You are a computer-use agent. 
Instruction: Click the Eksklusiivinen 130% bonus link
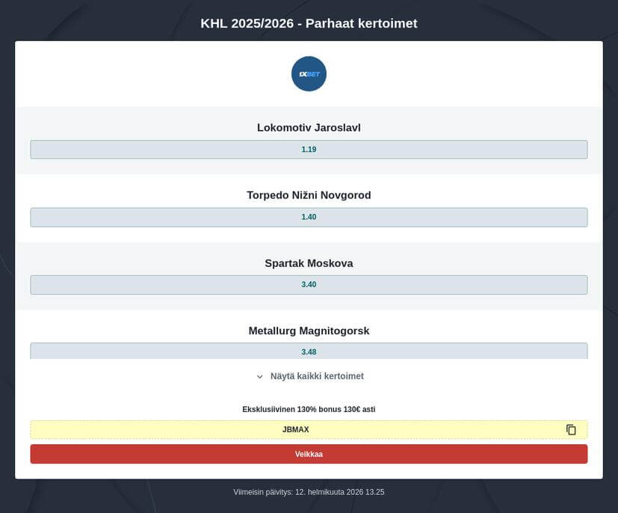click(309, 409)
